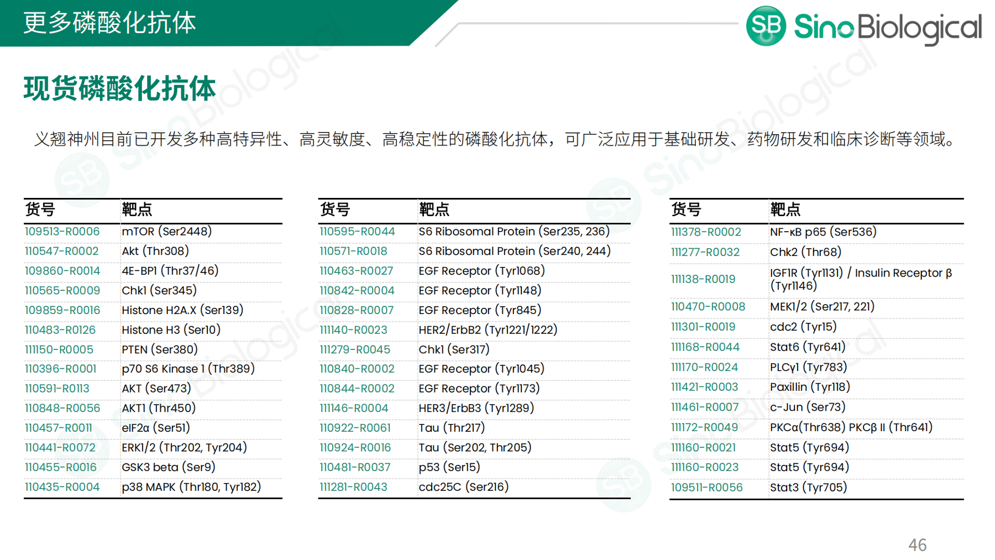The height and width of the screenshot is (560, 995).
Task: Select the 110441-R0072 catalog link
Action: point(60,448)
